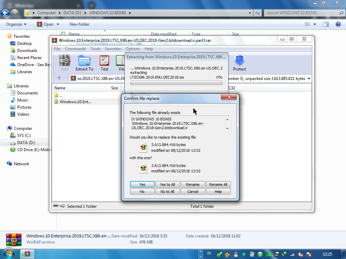This screenshot has width=346, height=259.
Task: Open WinRAR Help menu
Action: (x=149, y=49)
